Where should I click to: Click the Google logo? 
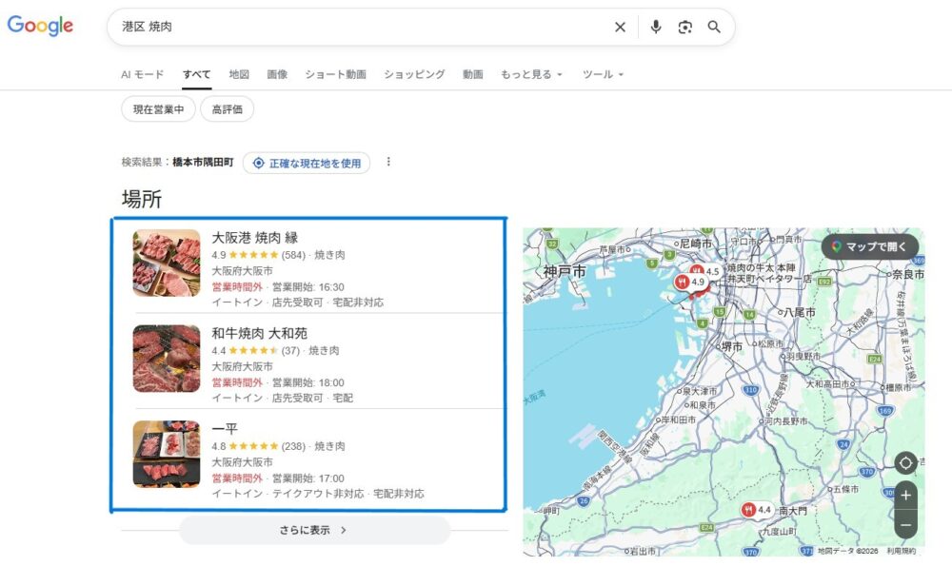pyautogui.click(x=40, y=27)
